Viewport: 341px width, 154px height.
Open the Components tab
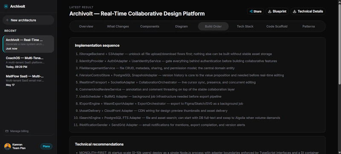150,26
